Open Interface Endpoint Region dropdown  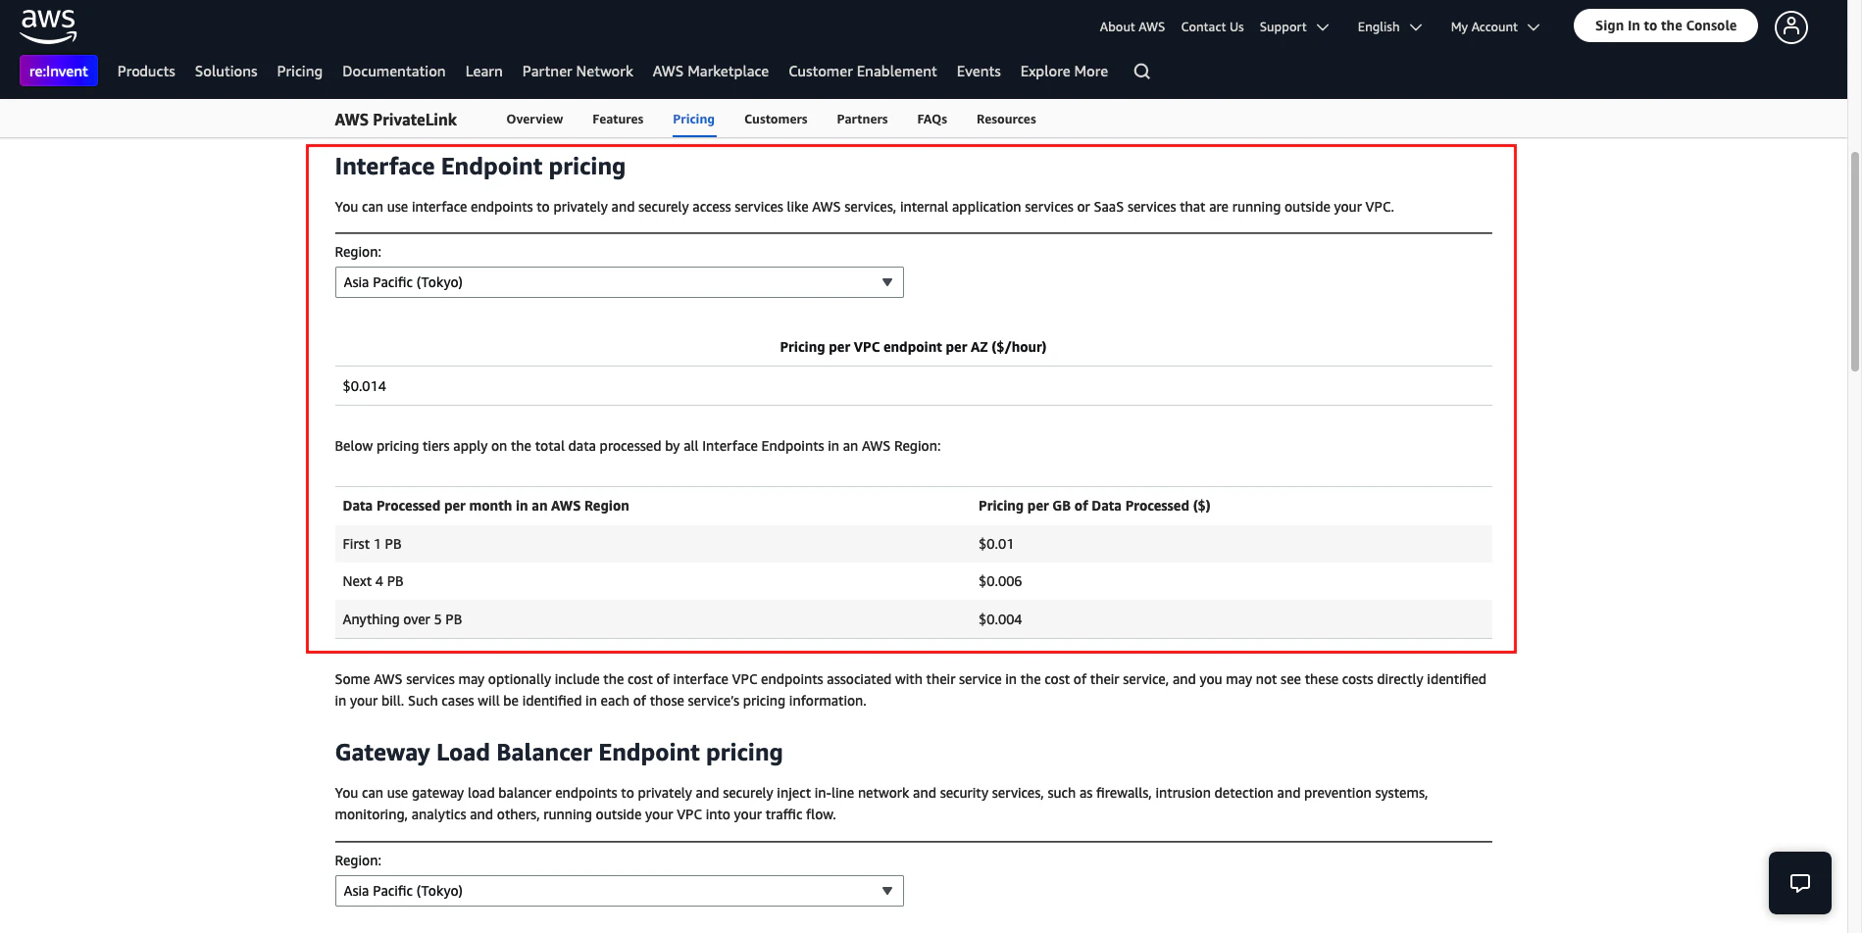click(619, 282)
